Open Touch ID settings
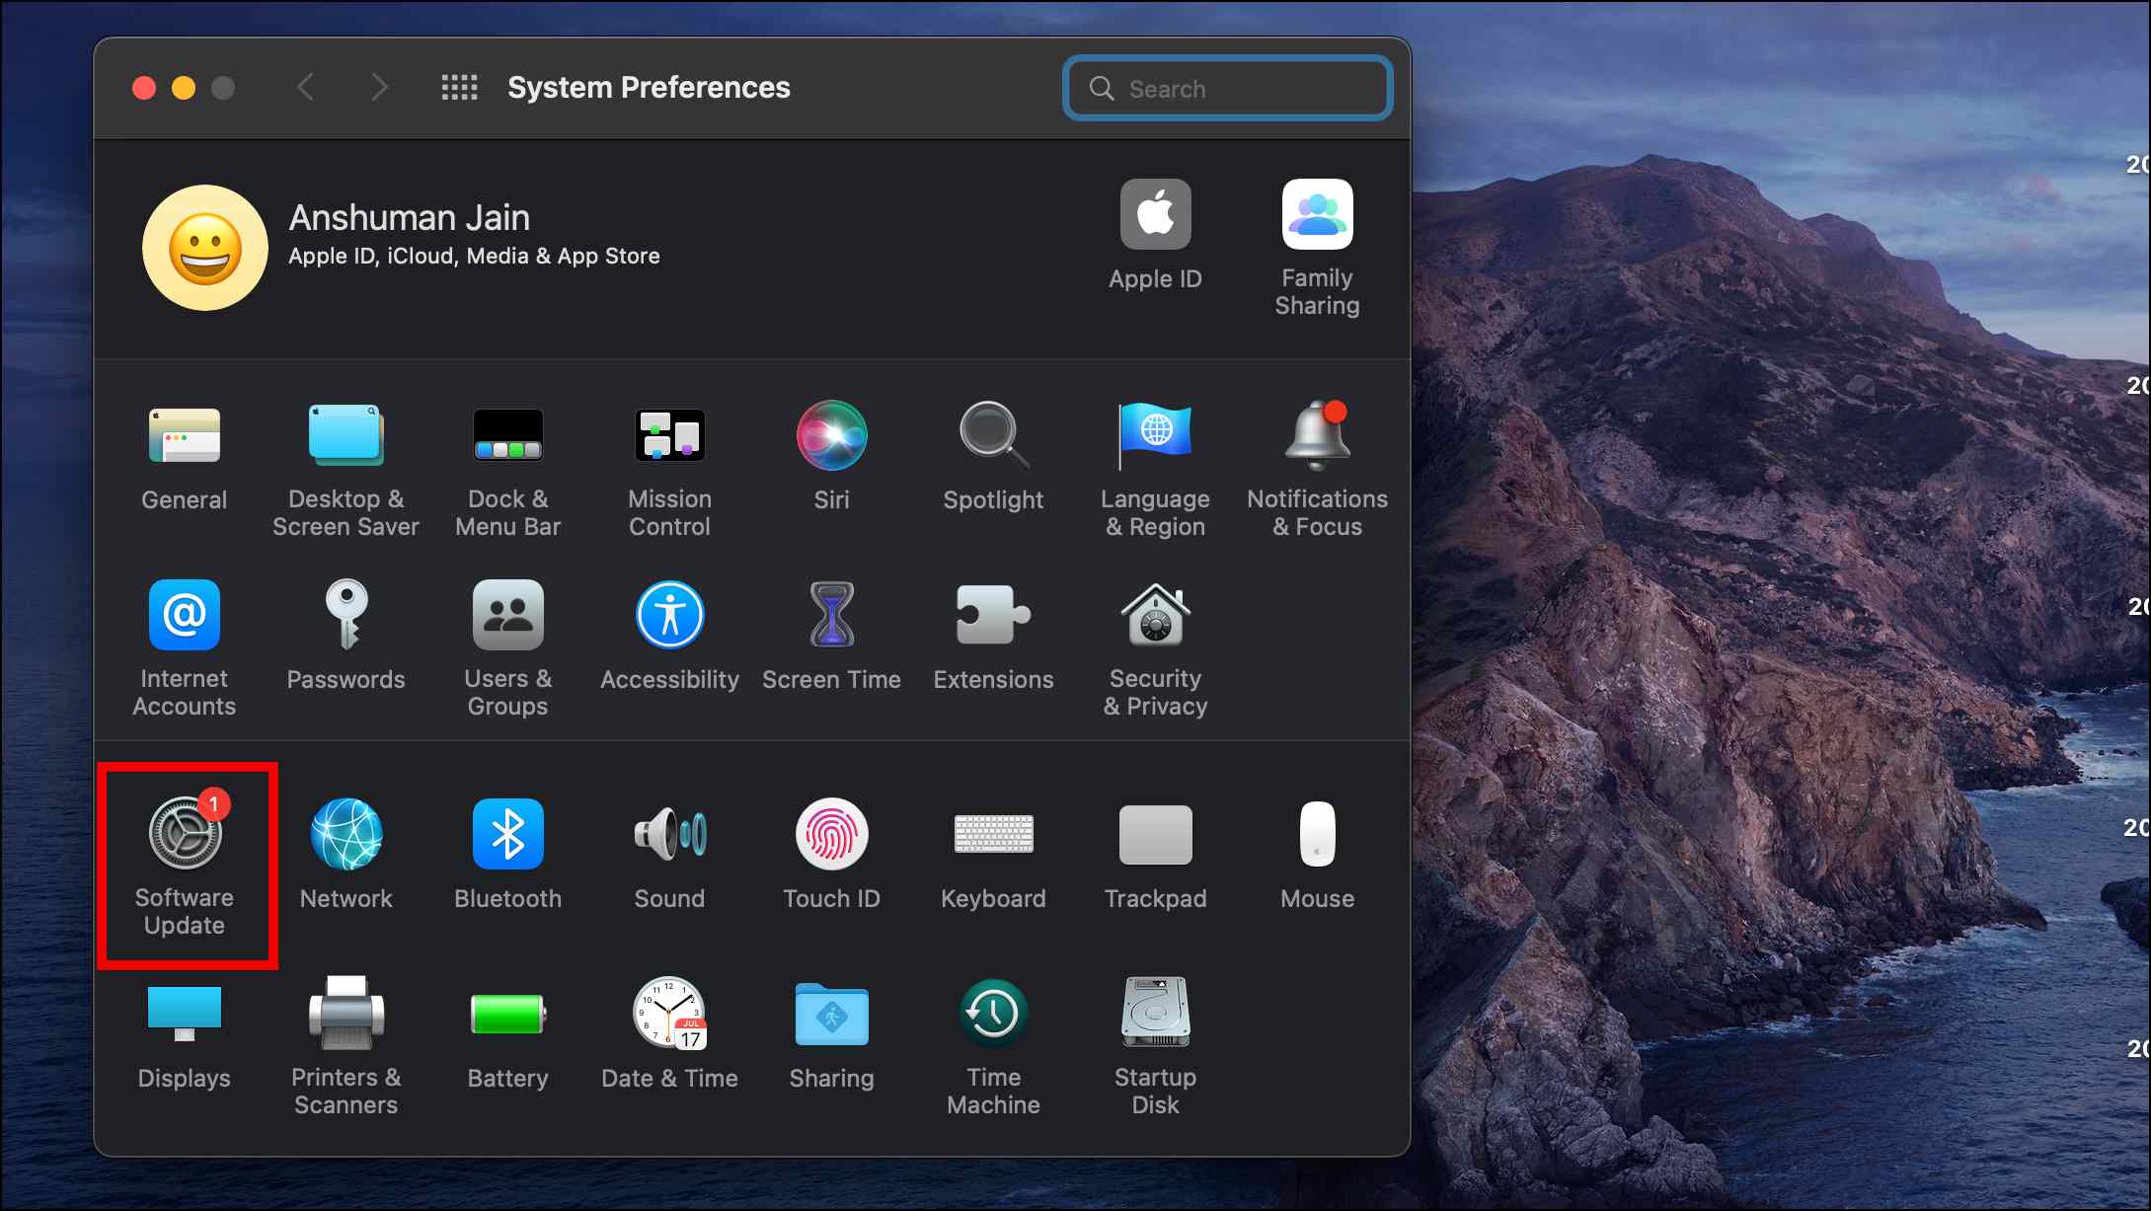 click(x=831, y=855)
